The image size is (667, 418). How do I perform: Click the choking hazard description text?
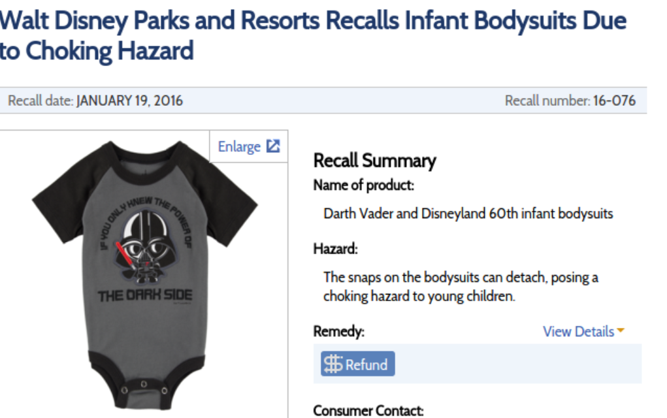(461, 287)
